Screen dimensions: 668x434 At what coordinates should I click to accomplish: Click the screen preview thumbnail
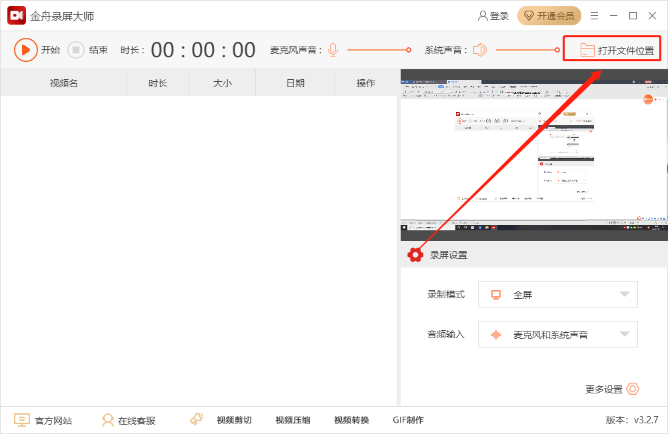click(x=534, y=155)
